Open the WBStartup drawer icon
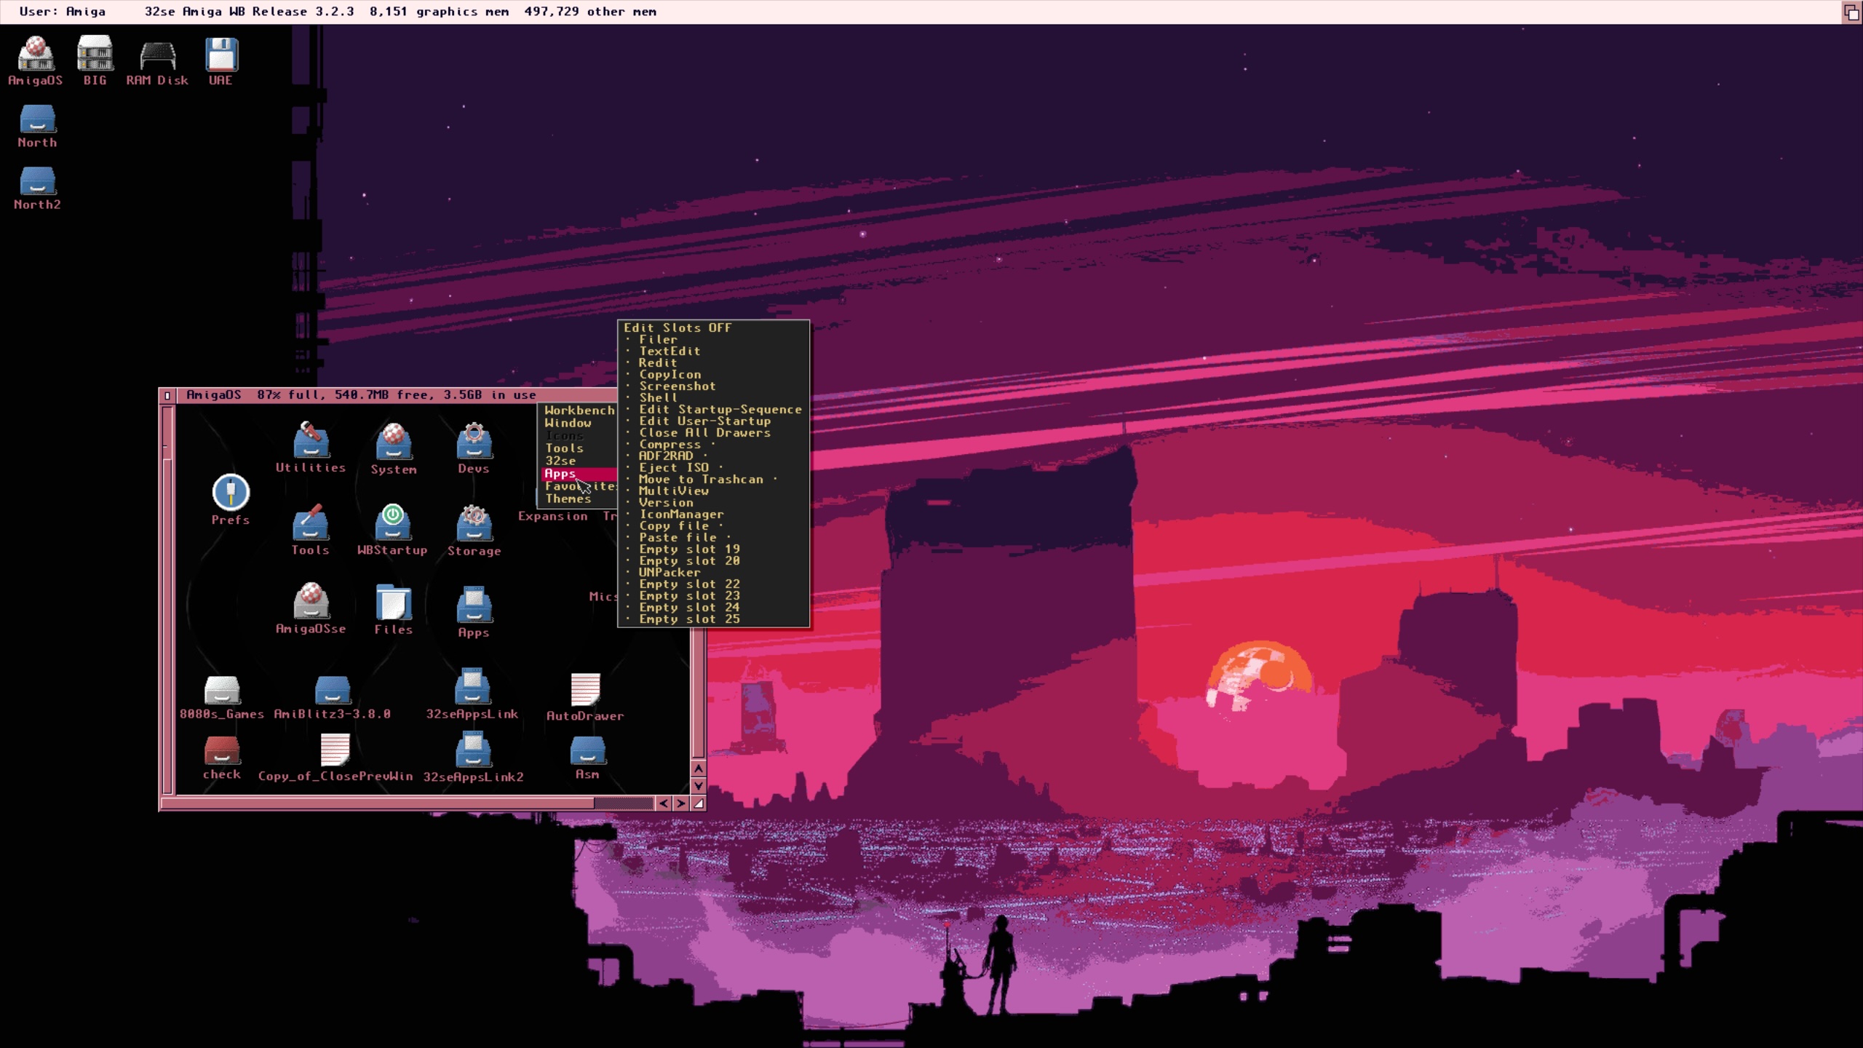Image resolution: width=1863 pixels, height=1048 pixels. (x=392, y=523)
